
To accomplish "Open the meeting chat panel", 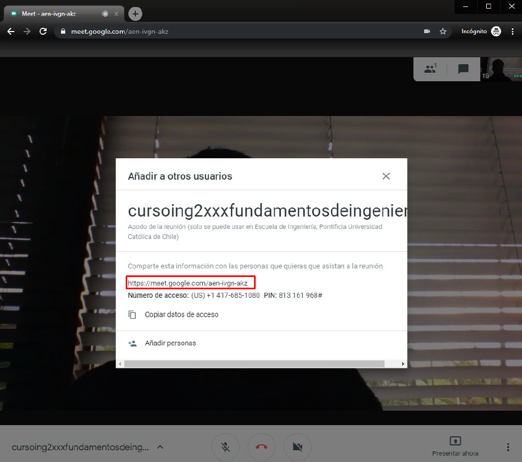I will click(463, 69).
